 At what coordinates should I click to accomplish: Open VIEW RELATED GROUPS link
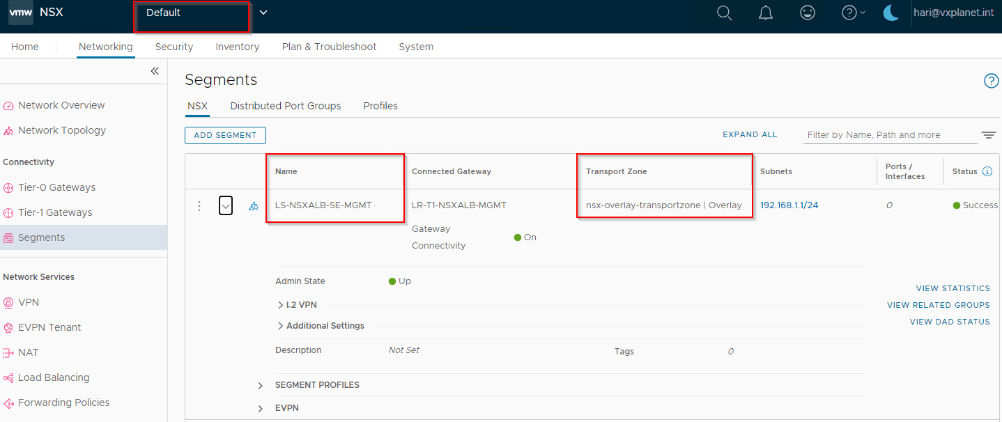[x=939, y=305]
